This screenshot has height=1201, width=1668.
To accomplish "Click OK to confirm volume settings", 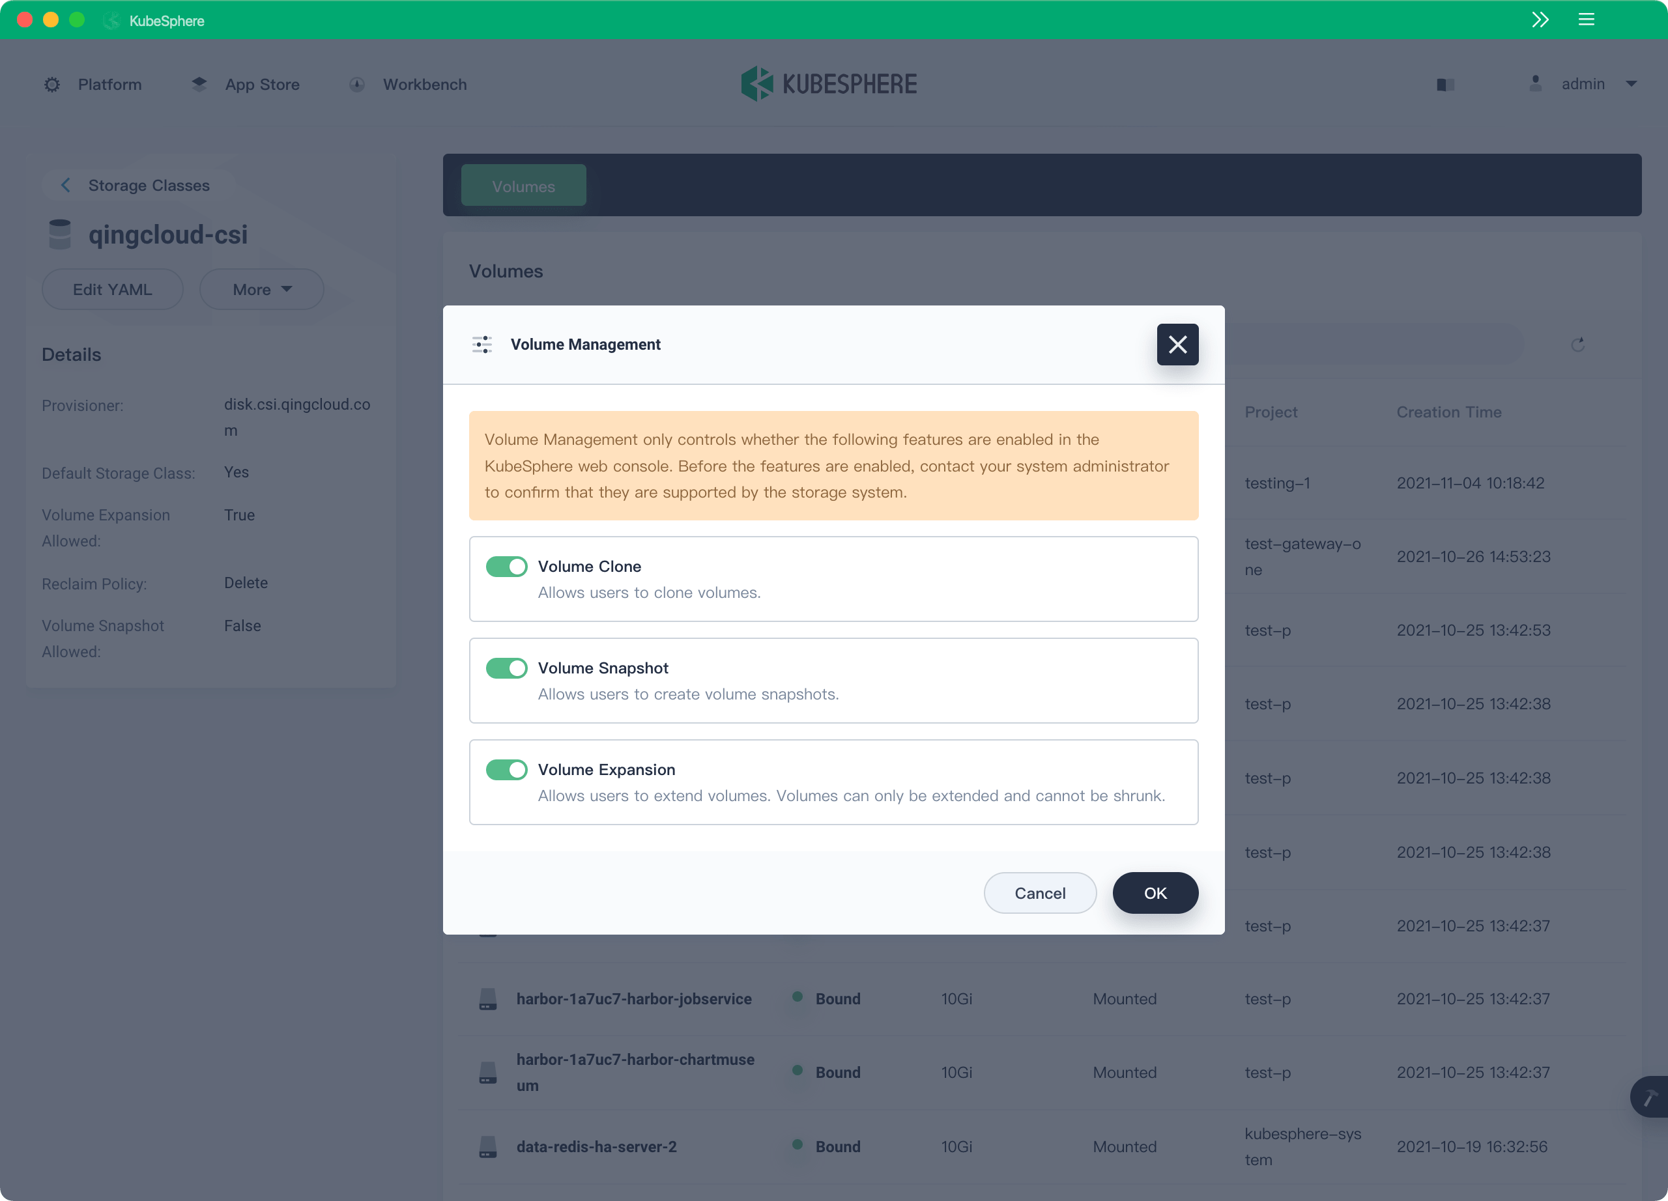I will (x=1155, y=893).
